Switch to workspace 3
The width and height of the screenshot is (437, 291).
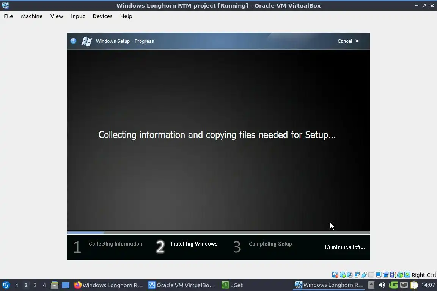tap(35, 285)
